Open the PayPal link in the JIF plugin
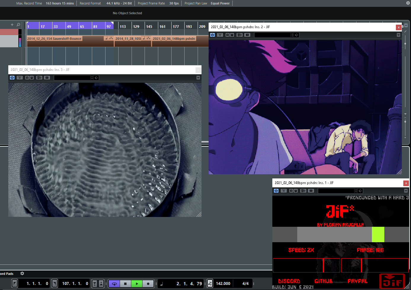 click(x=357, y=281)
